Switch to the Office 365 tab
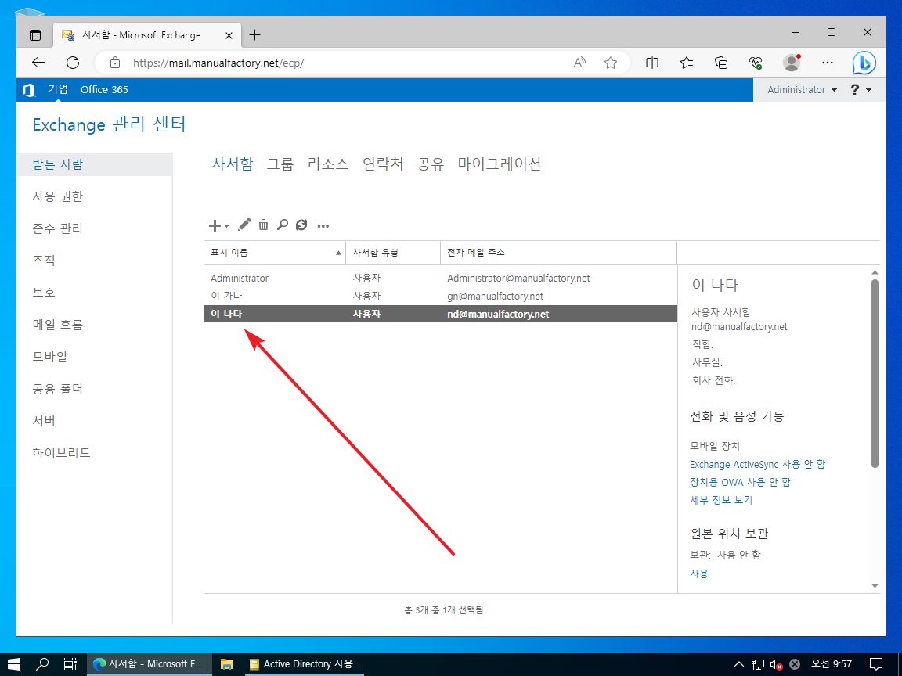This screenshot has width=902, height=676. (x=104, y=90)
